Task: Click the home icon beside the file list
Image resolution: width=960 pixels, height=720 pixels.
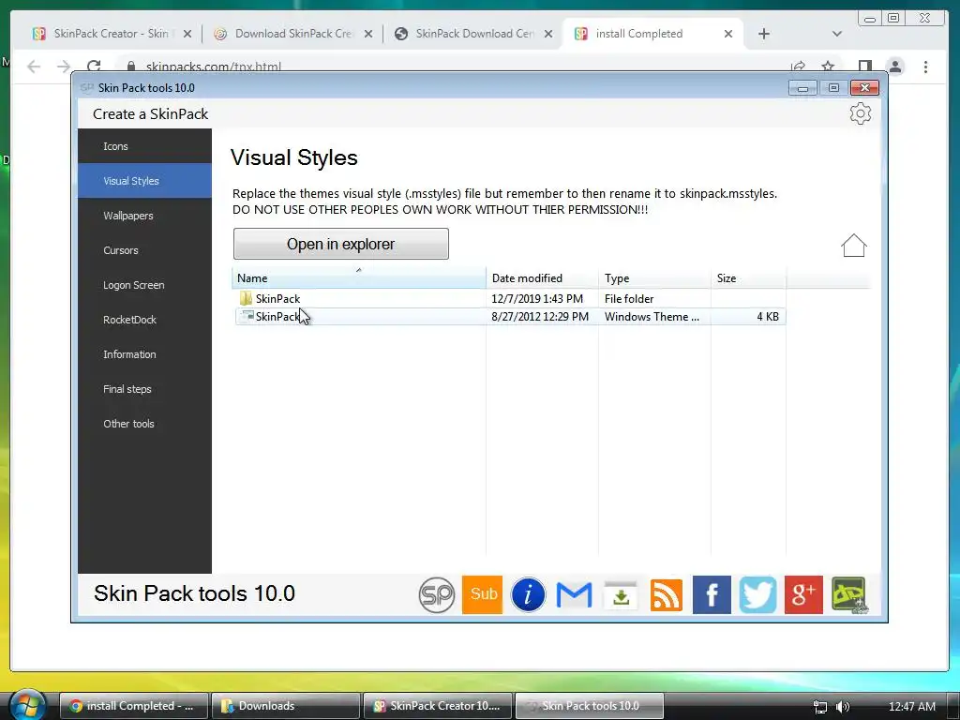Action: coord(853,246)
